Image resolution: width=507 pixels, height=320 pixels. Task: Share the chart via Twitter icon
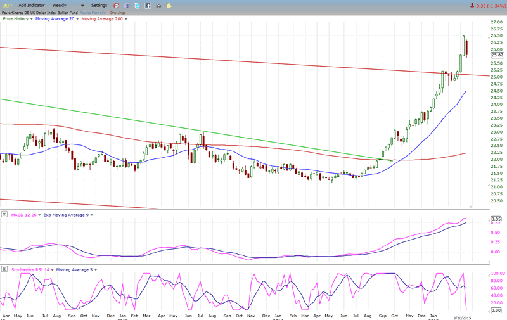pyautogui.click(x=137, y=6)
